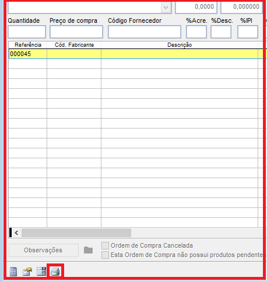Click the grid's horizontal scrollbar thumb
The height and width of the screenshot is (281, 267).
point(76,233)
